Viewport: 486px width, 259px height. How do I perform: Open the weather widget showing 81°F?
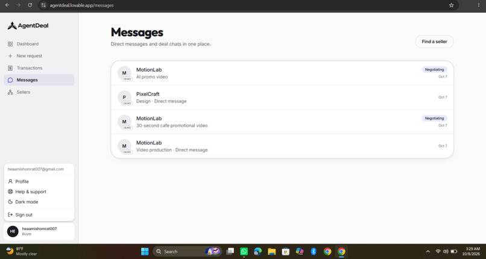tap(22, 251)
